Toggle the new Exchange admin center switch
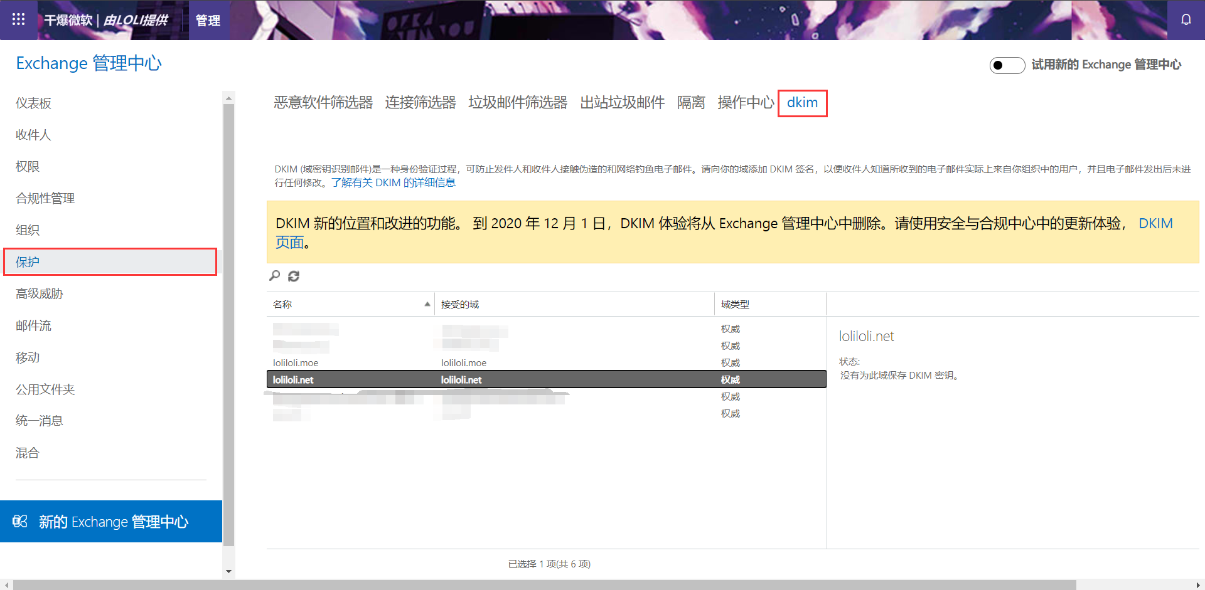 (1007, 65)
